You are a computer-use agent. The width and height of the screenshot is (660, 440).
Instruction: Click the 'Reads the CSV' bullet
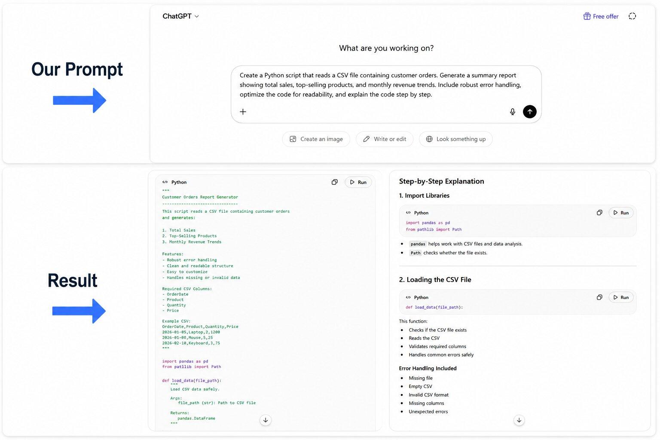pyautogui.click(x=424, y=338)
